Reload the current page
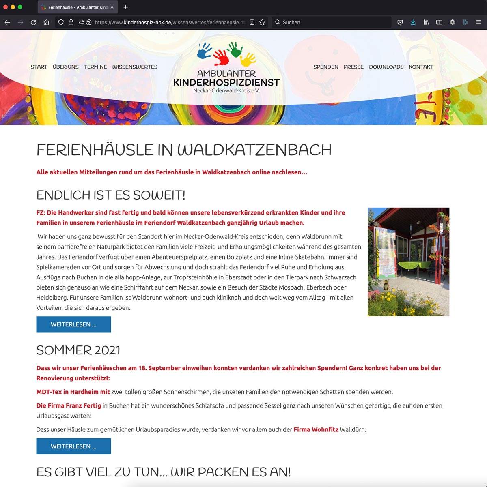 click(x=33, y=22)
